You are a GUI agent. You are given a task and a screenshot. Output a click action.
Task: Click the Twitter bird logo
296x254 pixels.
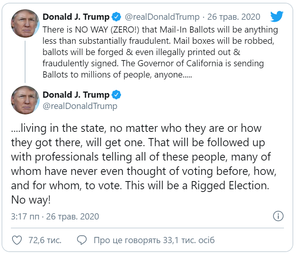pos(277,17)
